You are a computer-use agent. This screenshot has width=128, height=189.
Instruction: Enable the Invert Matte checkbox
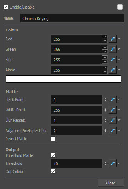pyautogui.click(x=53, y=139)
